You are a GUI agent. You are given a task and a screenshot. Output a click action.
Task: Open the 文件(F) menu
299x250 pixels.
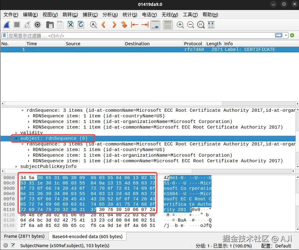[x=11, y=15]
